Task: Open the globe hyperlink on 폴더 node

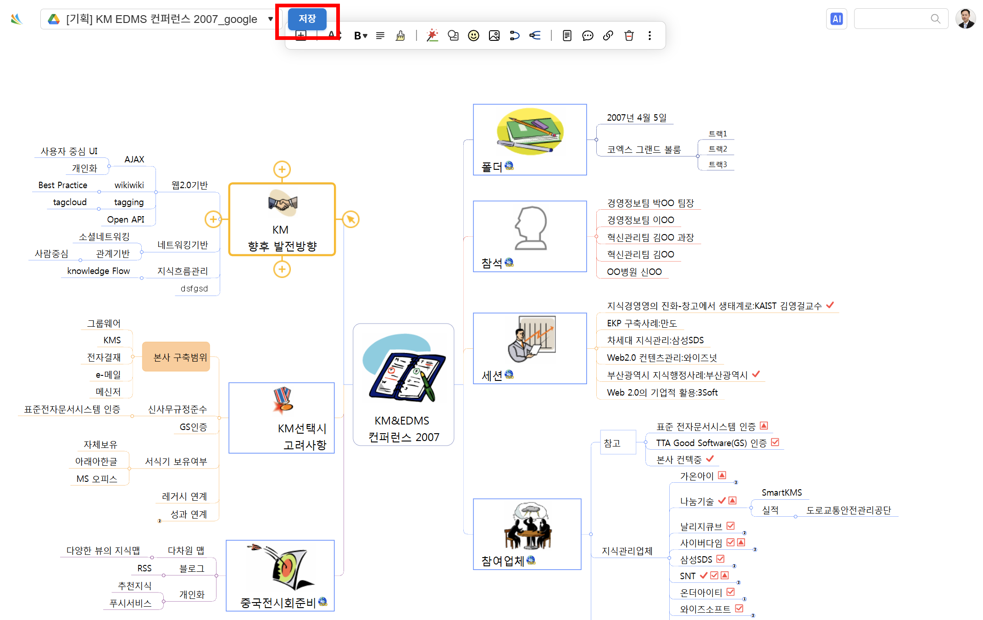Action: (x=509, y=166)
